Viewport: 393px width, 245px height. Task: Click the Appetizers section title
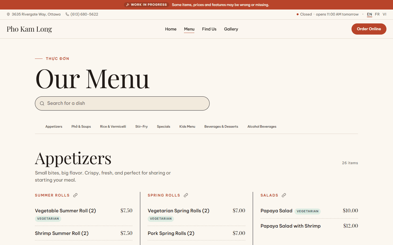[73, 158]
